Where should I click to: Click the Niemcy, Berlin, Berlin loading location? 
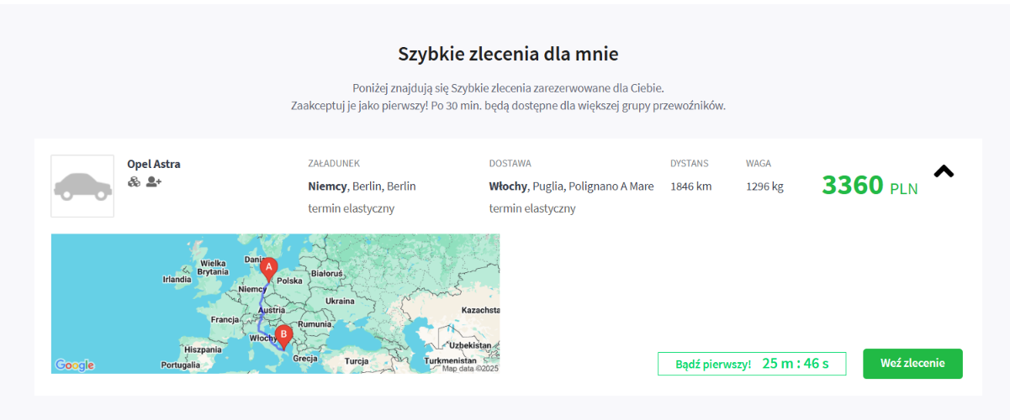[x=362, y=186]
